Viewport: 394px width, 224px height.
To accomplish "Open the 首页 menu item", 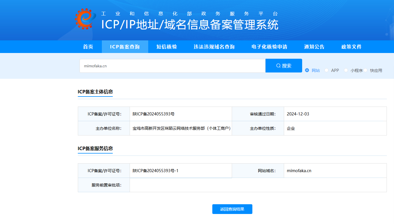I will coord(88,47).
